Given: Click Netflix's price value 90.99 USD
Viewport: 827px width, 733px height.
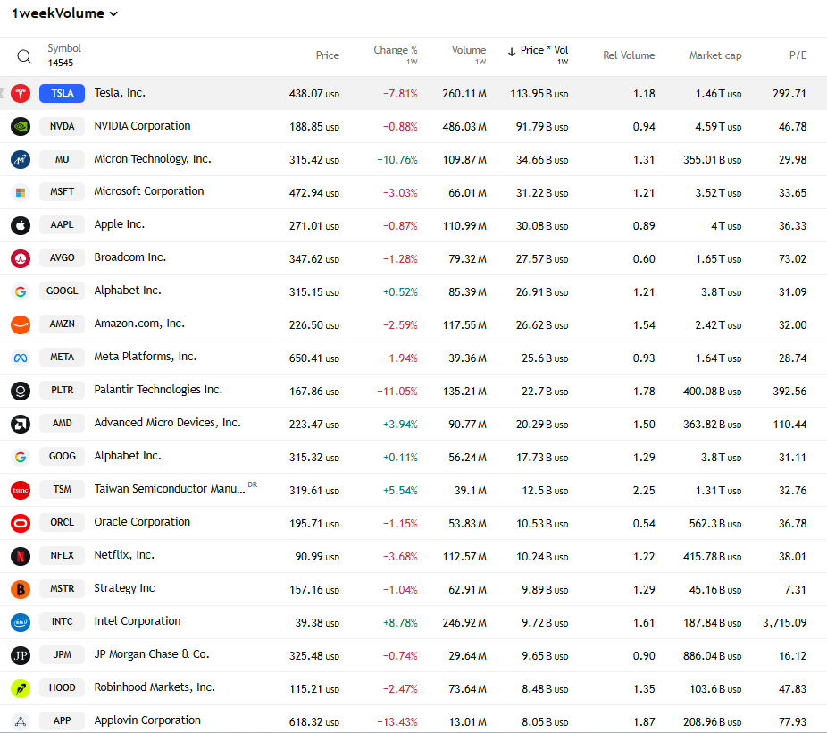Looking at the screenshot, I should coord(317,557).
